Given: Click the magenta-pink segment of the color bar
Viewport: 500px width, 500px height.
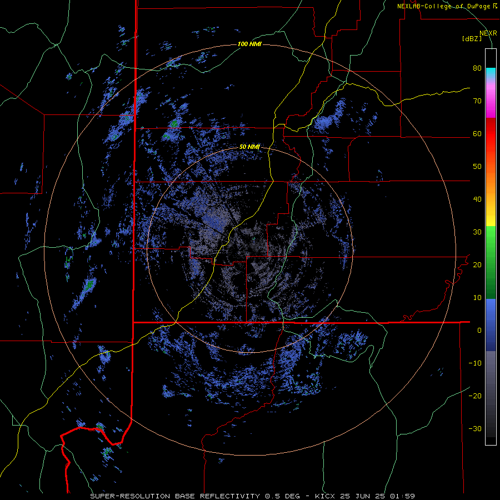Looking at the screenshot, I should 491,99.
